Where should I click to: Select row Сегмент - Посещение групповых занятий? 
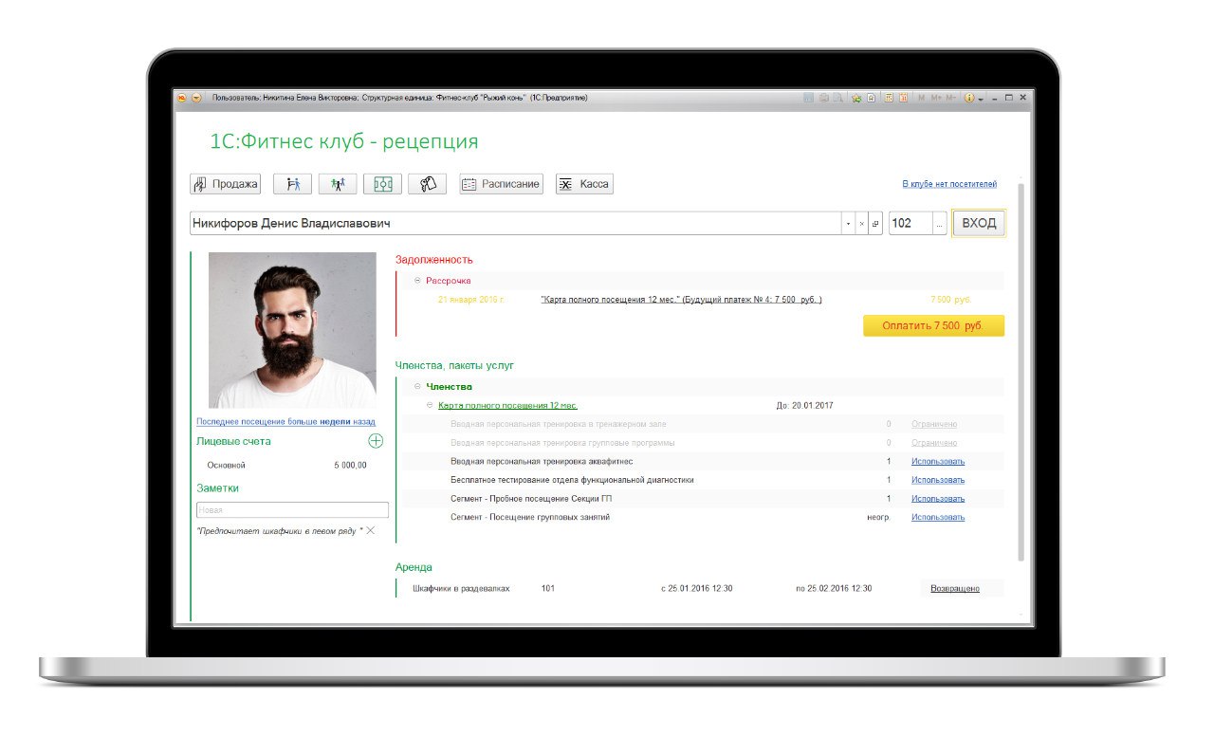click(702, 517)
